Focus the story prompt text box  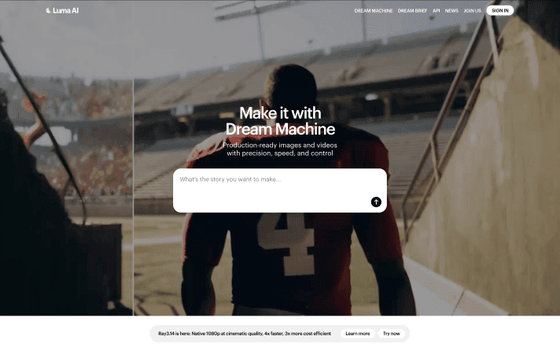[x=280, y=190]
